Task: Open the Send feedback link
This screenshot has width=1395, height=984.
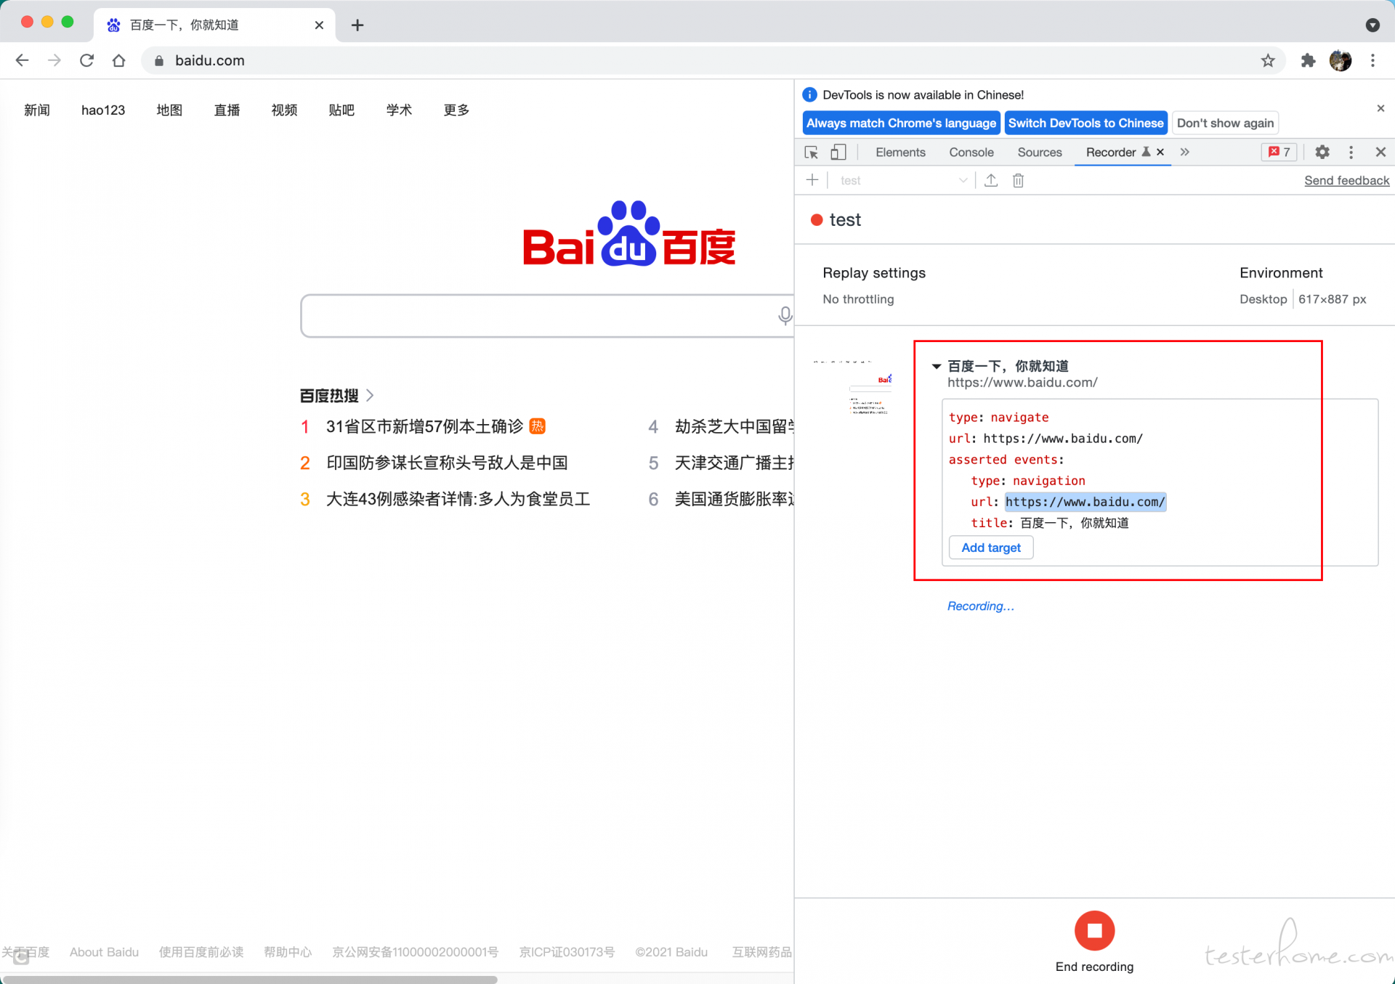Action: pyautogui.click(x=1346, y=180)
